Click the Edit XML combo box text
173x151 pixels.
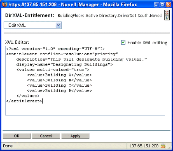(x=17, y=25)
